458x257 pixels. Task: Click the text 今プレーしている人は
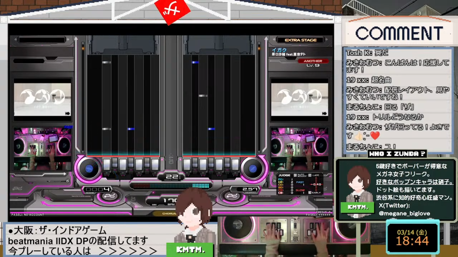[50, 251]
